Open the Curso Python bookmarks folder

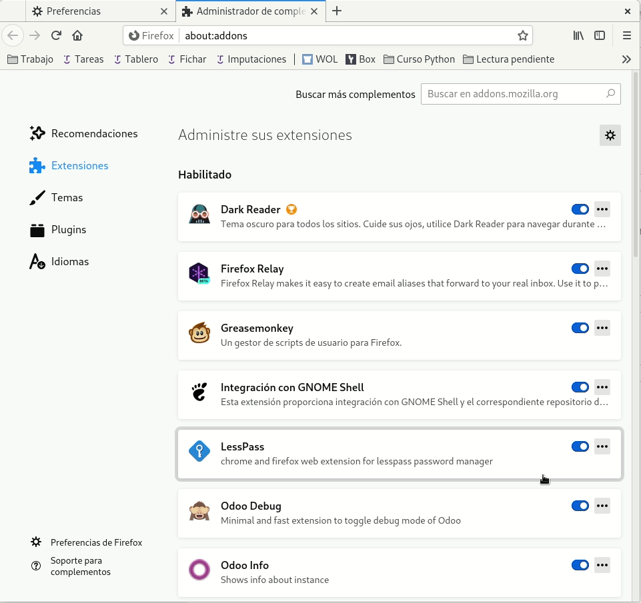[419, 59]
